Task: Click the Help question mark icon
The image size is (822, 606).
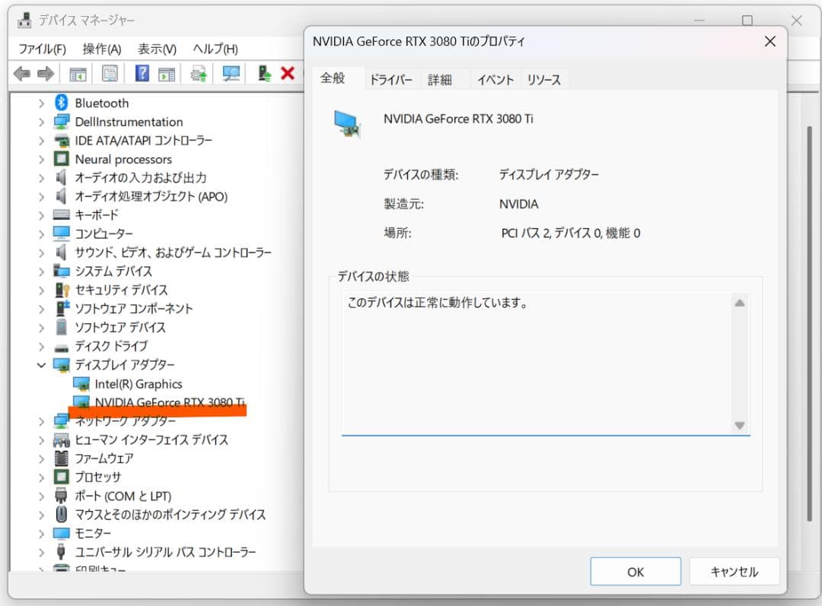Action: pos(142,73)
